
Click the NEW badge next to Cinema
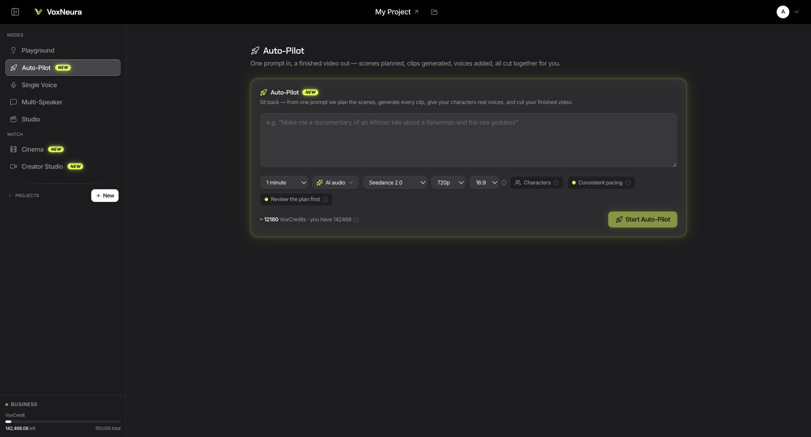click(x=56, y=149)
